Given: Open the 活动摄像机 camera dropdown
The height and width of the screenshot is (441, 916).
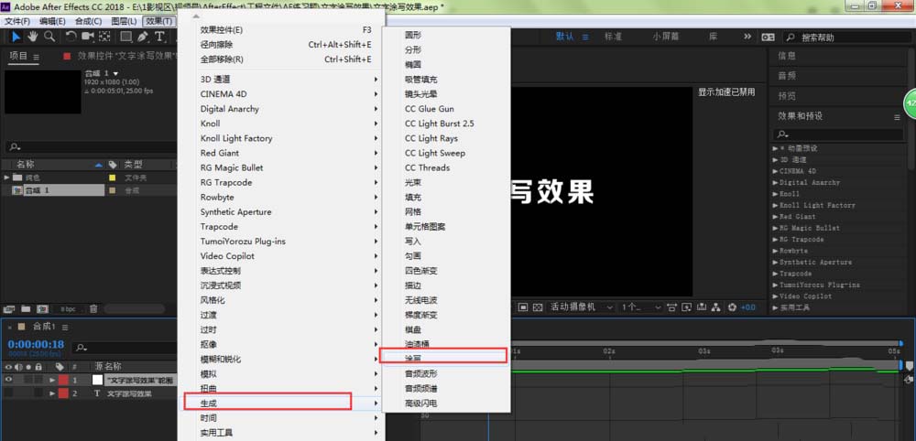Looking at the screenshot, I should (582, 307).
